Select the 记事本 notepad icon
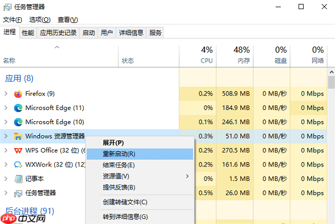Viewport: 335px width, 224px height. 18,179
